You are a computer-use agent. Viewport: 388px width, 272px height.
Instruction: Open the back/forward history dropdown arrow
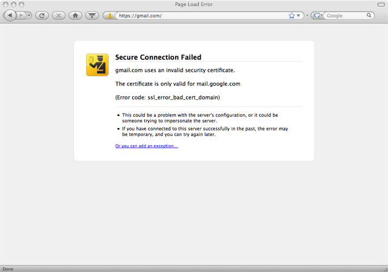(29, 16)
